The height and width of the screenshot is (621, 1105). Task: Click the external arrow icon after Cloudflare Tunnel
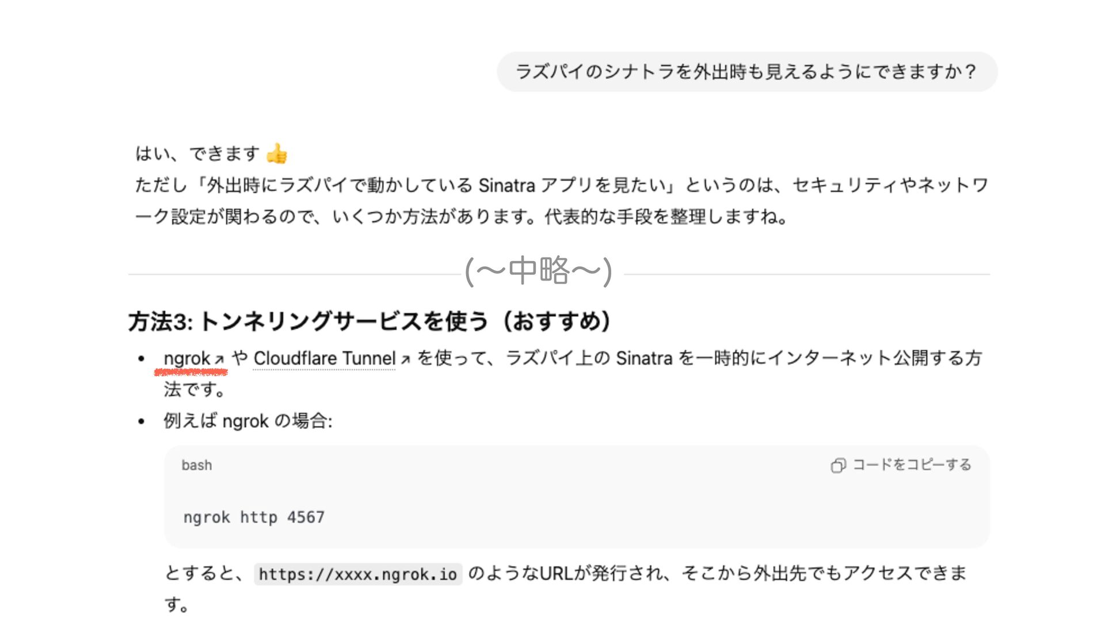(405, 360)
